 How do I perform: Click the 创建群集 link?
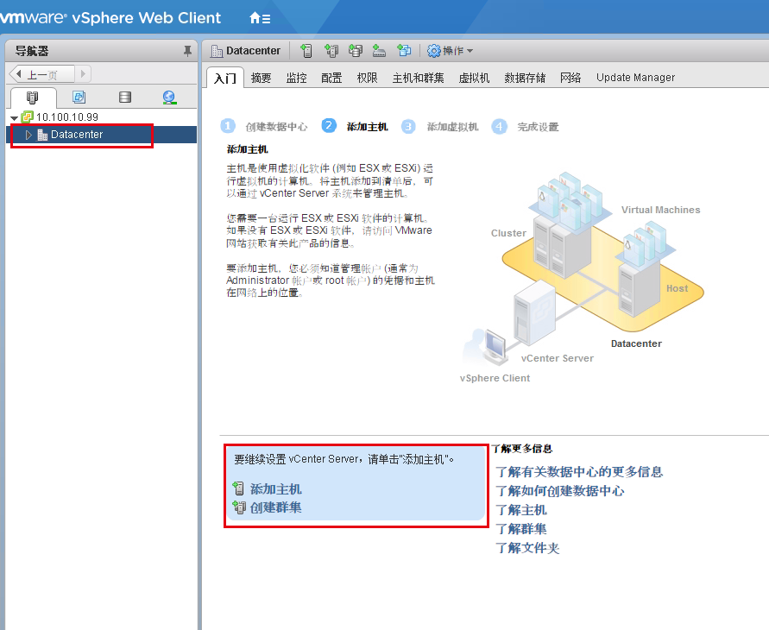tap(275, 507)
